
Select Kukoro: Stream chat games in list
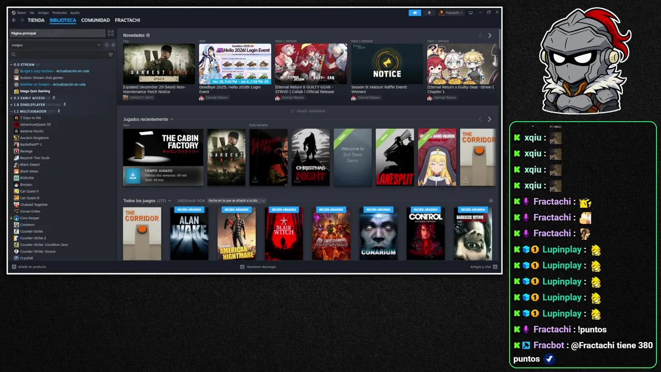tap(42, 78)
